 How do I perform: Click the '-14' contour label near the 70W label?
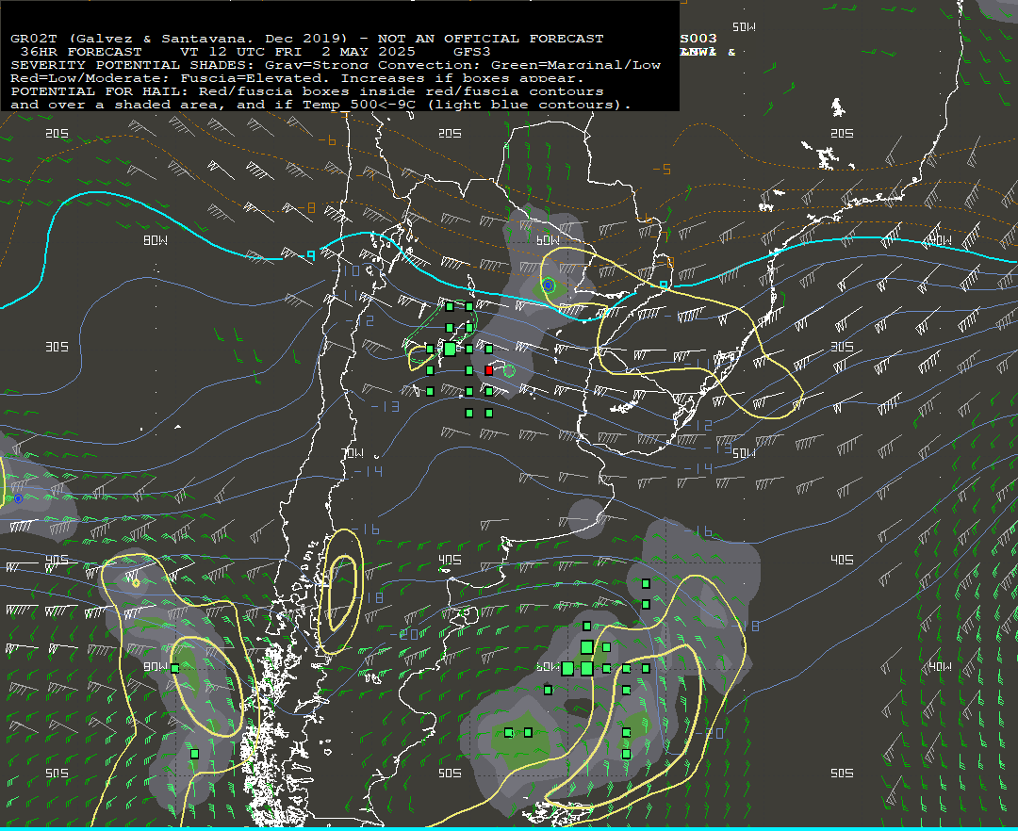click(369, 472)
